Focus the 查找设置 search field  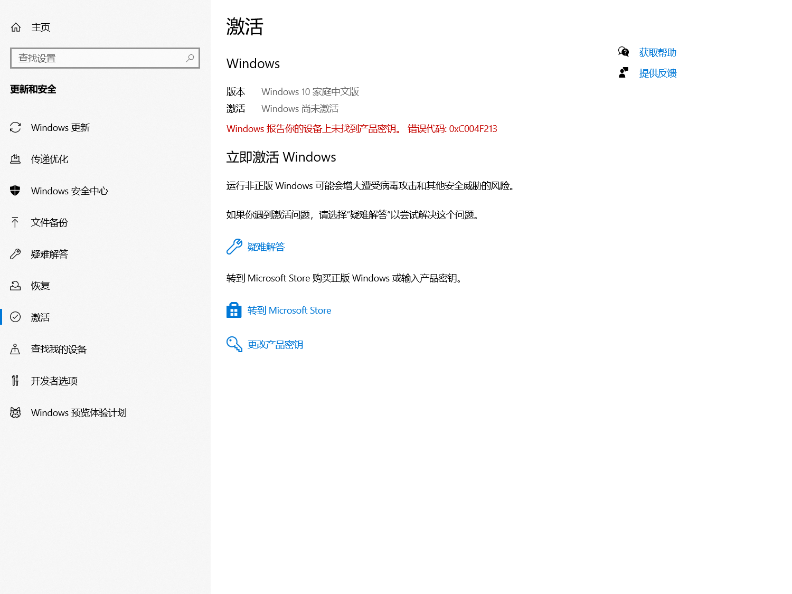[x=105, y=58]
